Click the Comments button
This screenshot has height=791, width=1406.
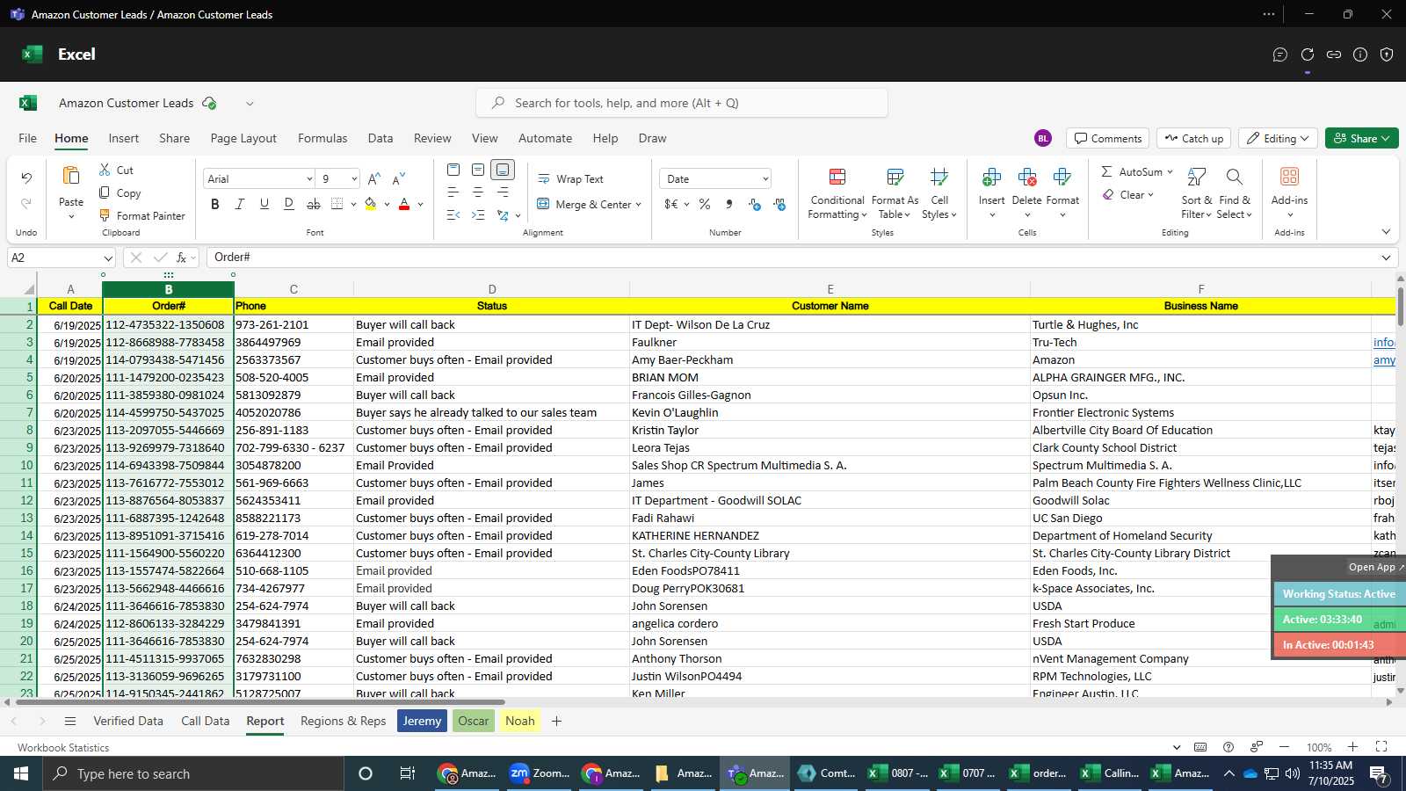tap(1107, 138)
